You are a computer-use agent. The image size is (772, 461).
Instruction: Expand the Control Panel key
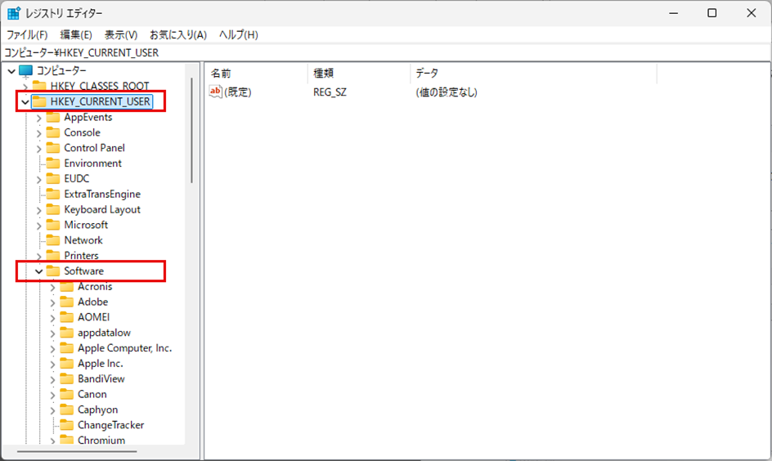pyautogui.click(x=39, y=149)
